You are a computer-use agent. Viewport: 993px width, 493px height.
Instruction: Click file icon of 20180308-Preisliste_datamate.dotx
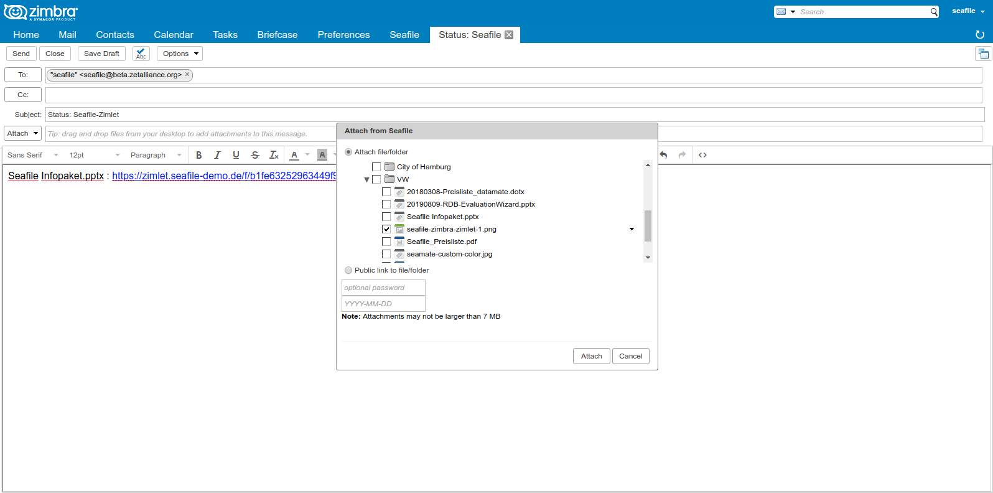click(x=399, y=192)
